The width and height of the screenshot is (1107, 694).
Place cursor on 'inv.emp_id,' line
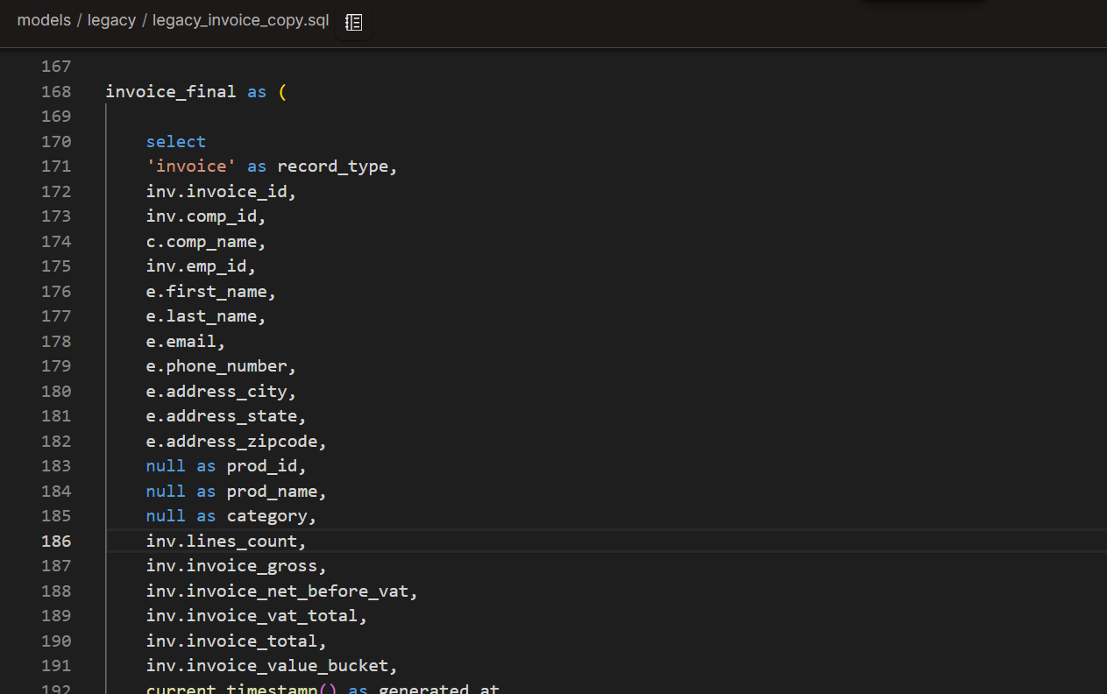click(201, 266)
